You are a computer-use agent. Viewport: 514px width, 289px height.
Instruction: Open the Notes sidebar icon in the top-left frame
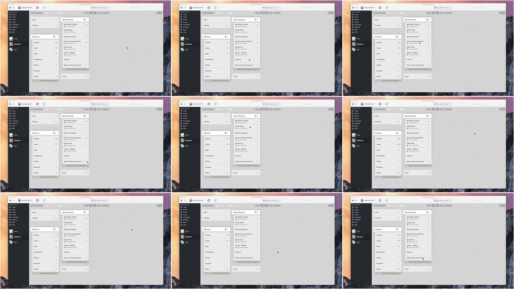pos(11,39)
